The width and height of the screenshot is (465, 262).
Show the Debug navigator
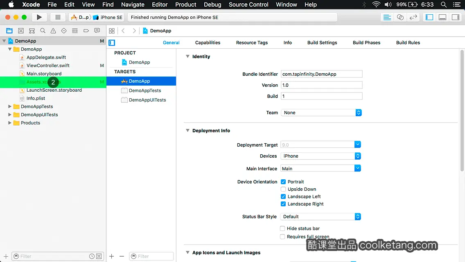pyautogui.click(x=75, y=31)
